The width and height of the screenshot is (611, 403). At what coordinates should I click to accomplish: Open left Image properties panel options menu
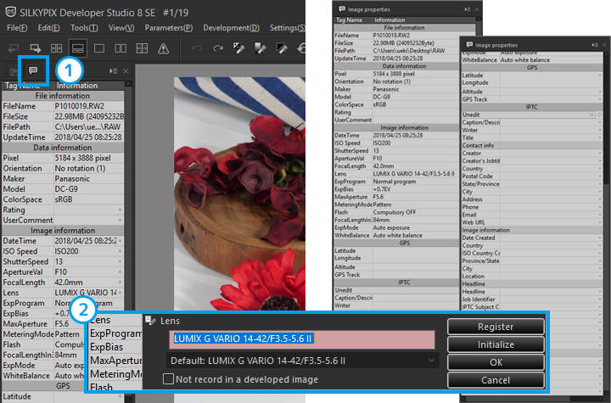tap(114, 71)
